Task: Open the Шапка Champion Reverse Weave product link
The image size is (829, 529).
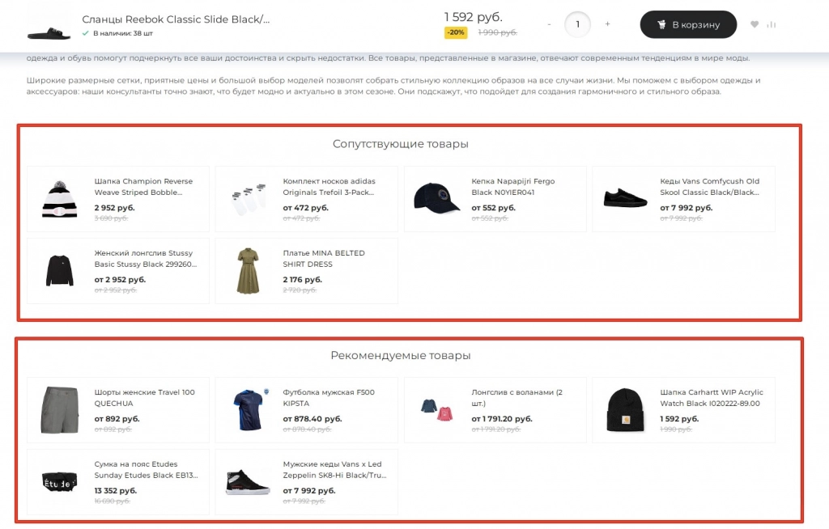Action: click(143, 187)
